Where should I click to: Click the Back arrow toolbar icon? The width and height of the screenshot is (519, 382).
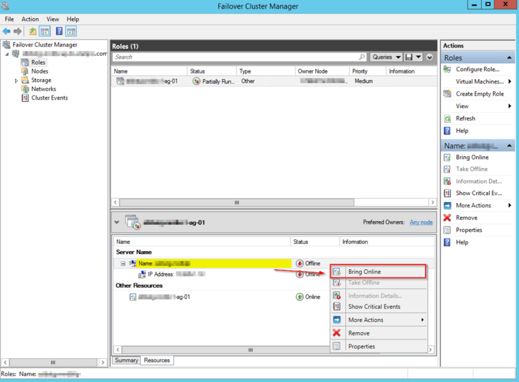pos(6,31)
